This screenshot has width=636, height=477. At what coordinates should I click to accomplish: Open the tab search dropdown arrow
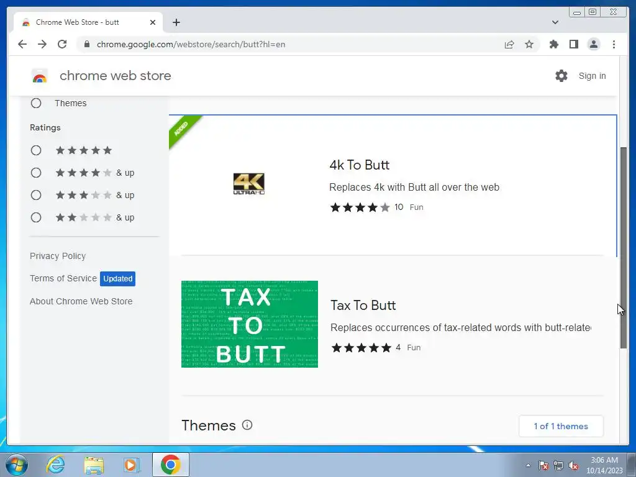[555, 22]
